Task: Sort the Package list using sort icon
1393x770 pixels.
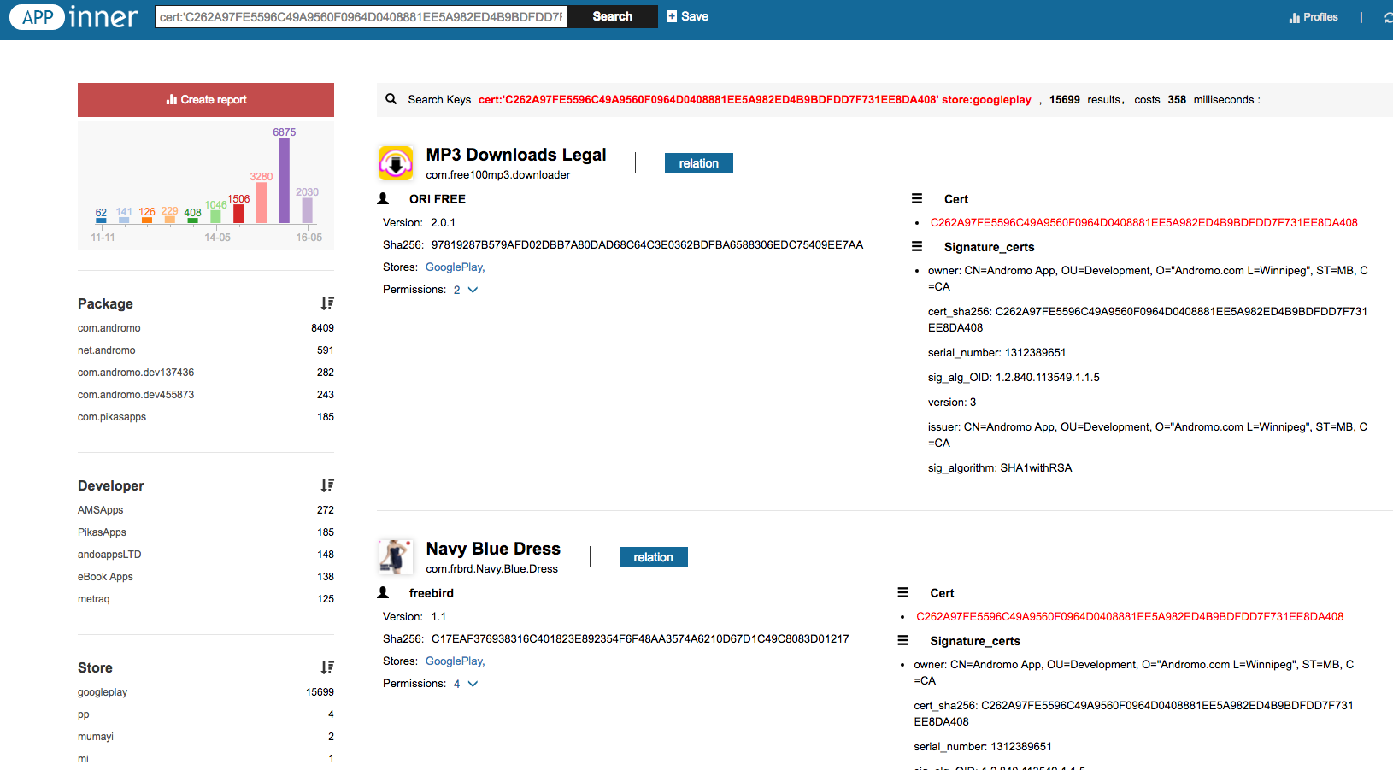Action: [x=327, y=303]
